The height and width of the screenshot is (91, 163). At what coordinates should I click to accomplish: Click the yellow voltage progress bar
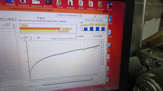38,31
